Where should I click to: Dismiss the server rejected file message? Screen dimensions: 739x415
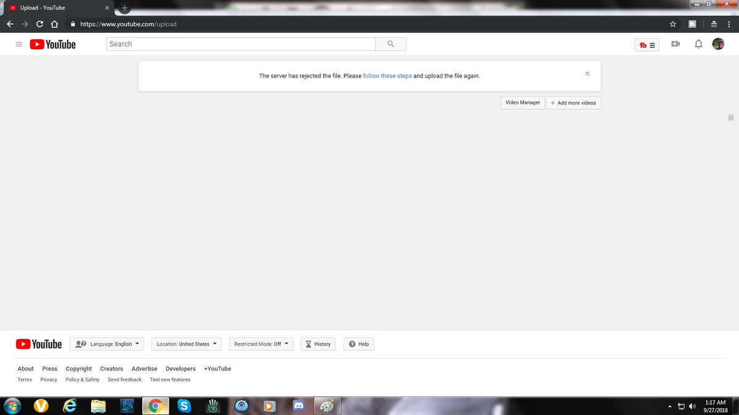click(587, 73)
